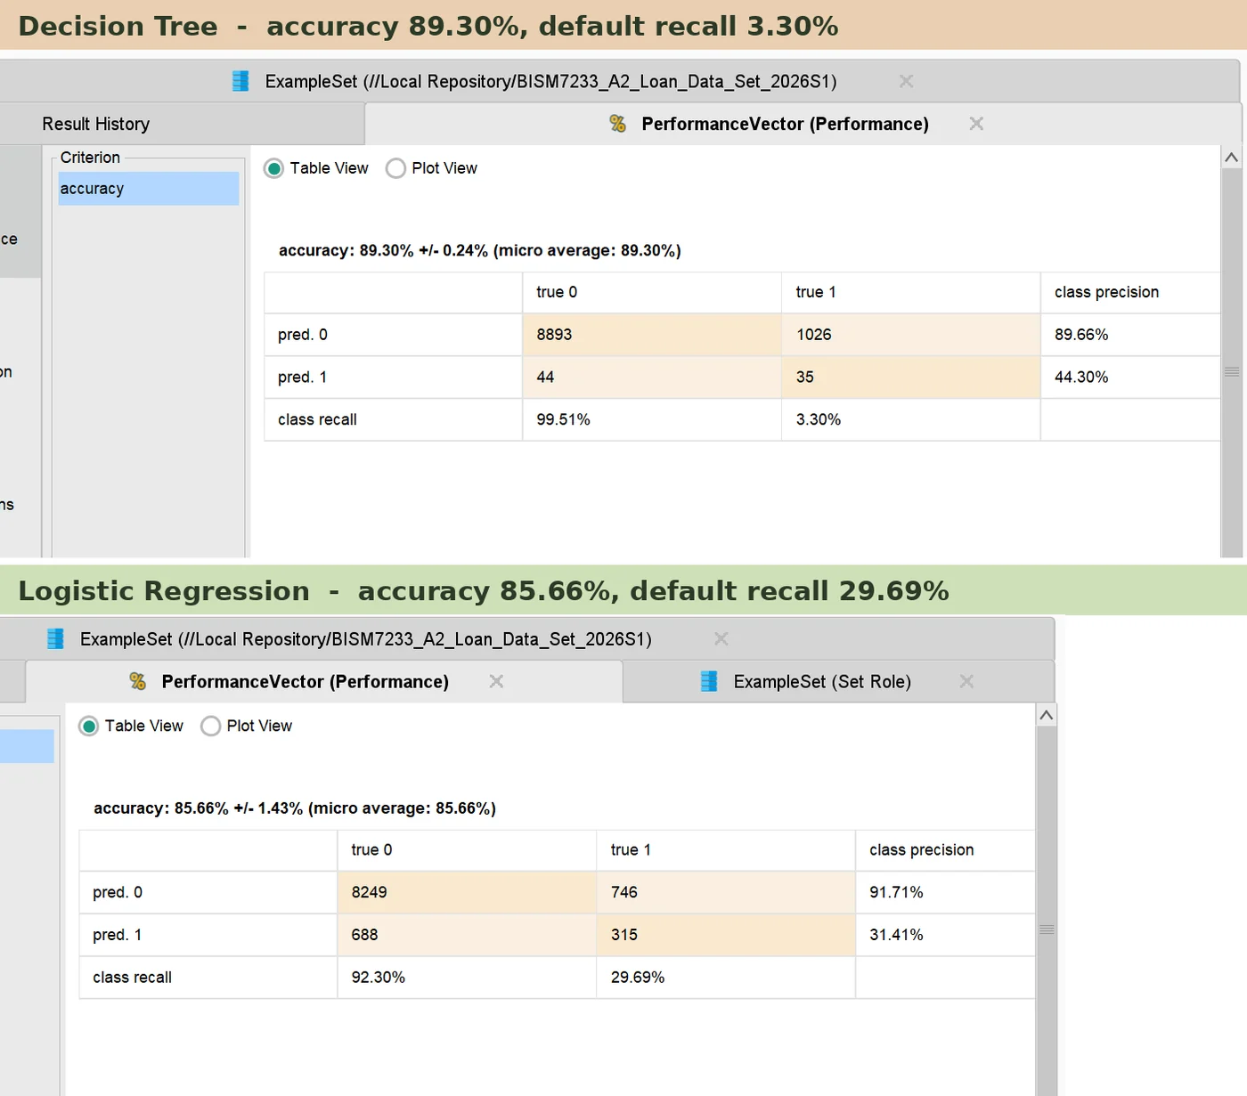Click ExampleSet data icon in Decision Tree panel
The width and height of the screenshot is (1247, 1096).
pyautogui.click(x=240, y=81)
